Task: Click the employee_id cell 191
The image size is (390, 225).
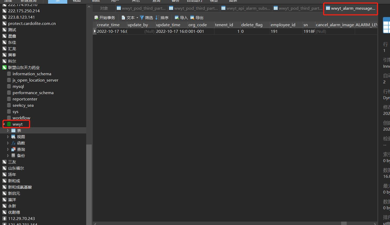Action: tap(286, 31)
